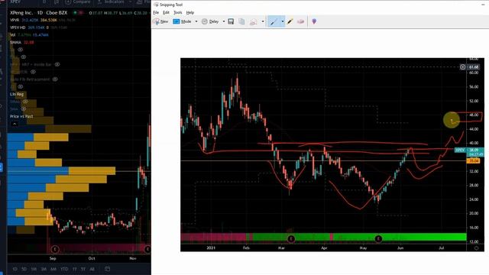
Task: Open the Pen color dropdown arrow
Action: click(x=283, y=21)
